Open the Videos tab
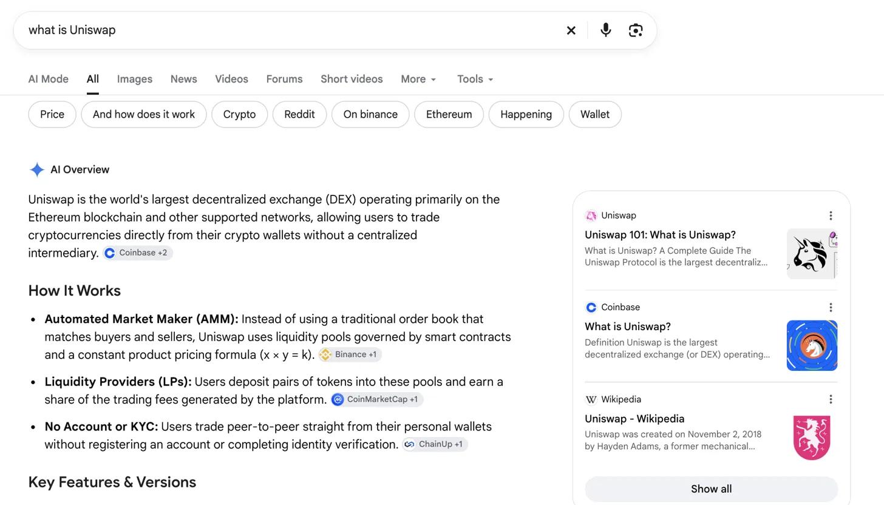Image resolution: width=884 pixels, height=505 pixels. pyautogui.click(x=231, y=80)
